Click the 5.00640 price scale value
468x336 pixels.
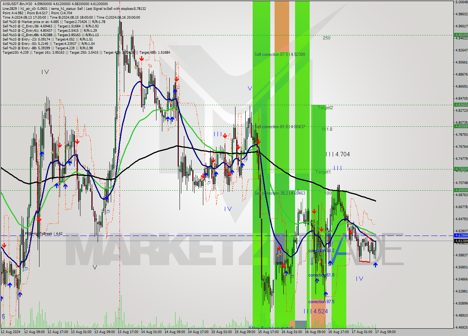(461, 2)
